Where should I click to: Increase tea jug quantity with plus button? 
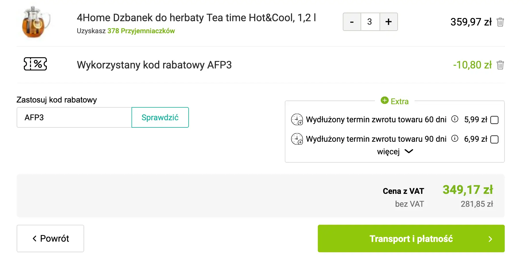[388, 22]
